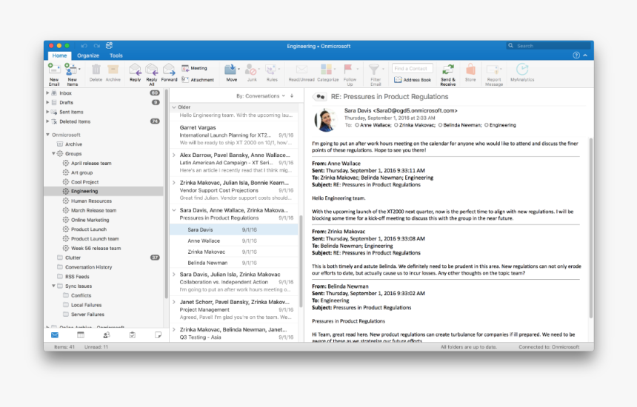Expand the Janet Schorr Project Management conversation
637x407 pixels.
174,302
